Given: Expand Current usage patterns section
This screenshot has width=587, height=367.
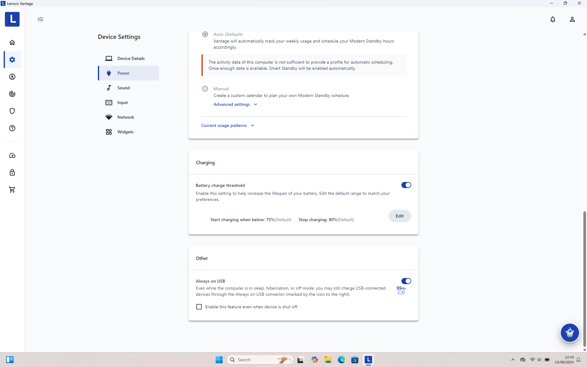Looking at the screenshot, I should click(227, 125).
